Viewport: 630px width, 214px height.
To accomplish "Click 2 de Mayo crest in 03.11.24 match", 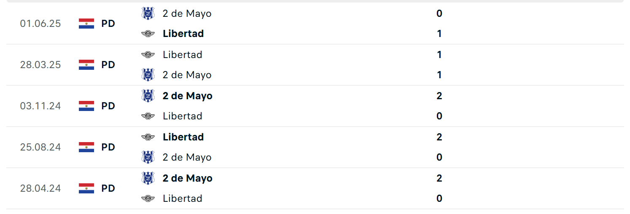I will pyautogui.click(x=148, y=96).
